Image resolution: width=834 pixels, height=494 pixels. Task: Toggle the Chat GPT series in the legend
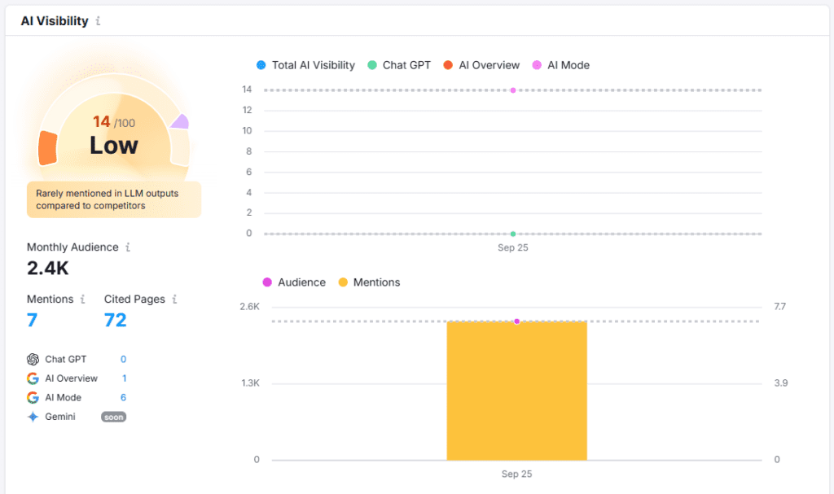(x=399, y=65)
